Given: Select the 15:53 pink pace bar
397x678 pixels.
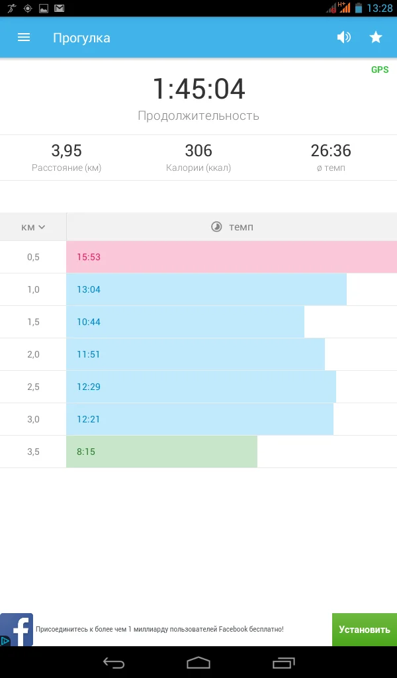Looking at the screenshot, I should pyautogui.click(x=232, y=257).
